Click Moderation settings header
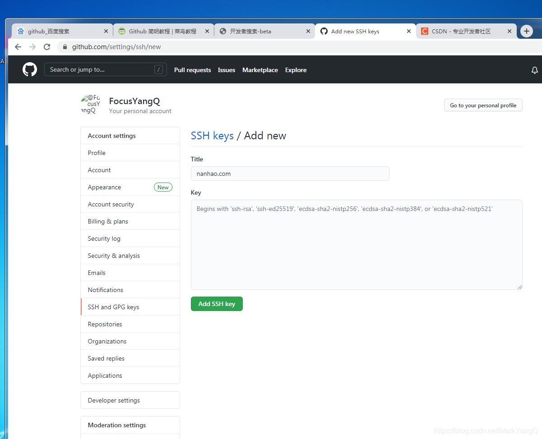 [x=130, y=425]
